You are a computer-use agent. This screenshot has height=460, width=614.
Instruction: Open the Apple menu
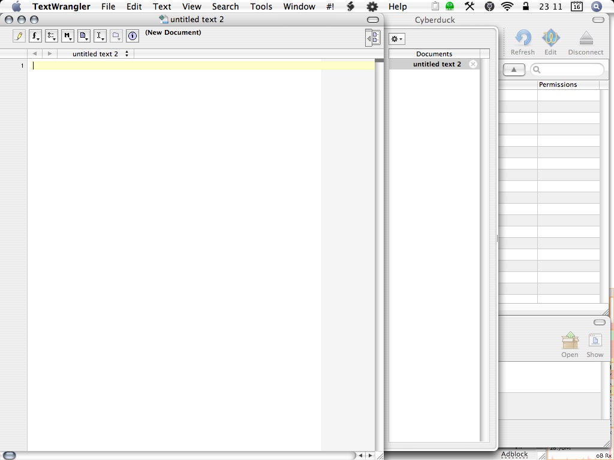(x=16, y=6)
